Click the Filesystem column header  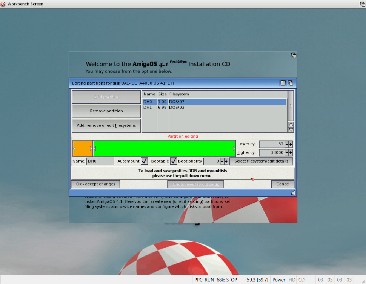227,94
